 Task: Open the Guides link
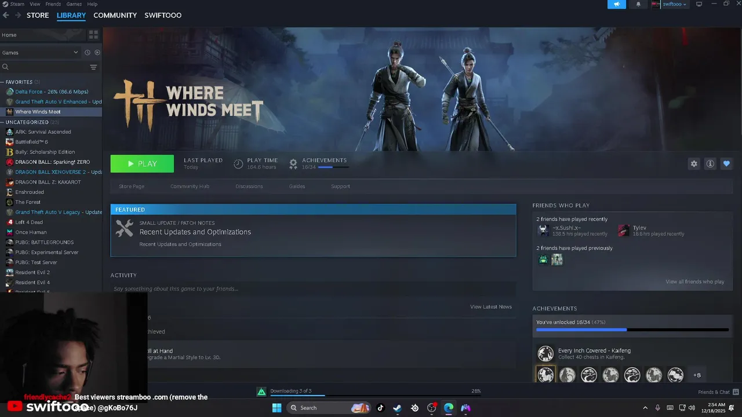(x=297, y=186)
